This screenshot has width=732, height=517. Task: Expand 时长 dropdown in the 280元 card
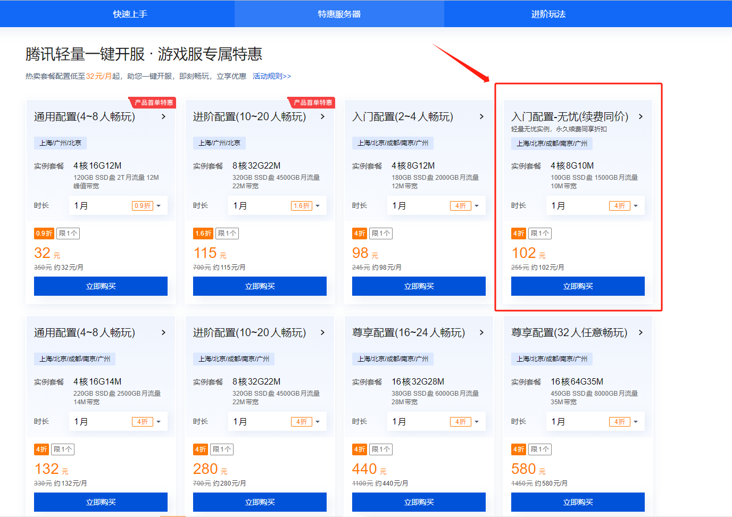pyautogui.click(x=277, y=422)
